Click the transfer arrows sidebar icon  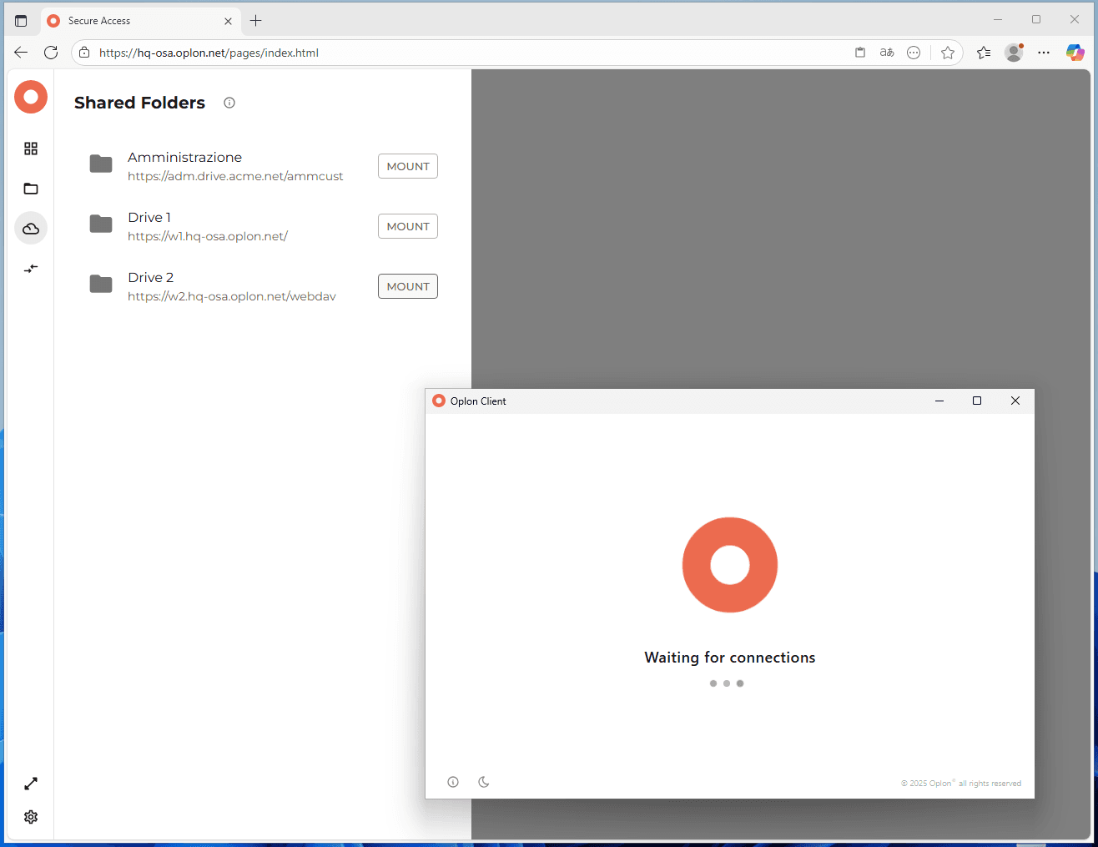[31, 269]
